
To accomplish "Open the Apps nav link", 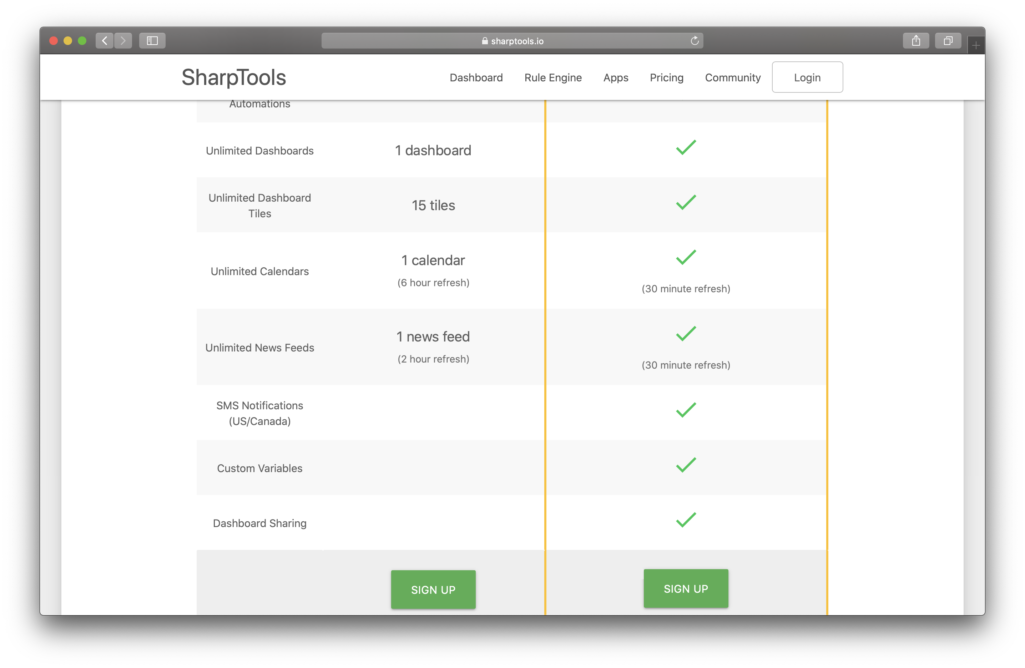I will coord(615,77).
